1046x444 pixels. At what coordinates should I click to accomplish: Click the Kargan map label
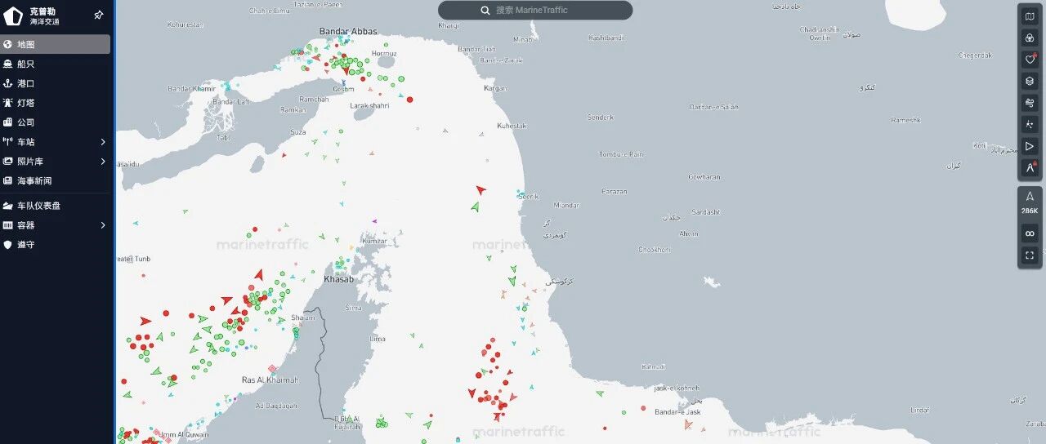click(496, 88)
